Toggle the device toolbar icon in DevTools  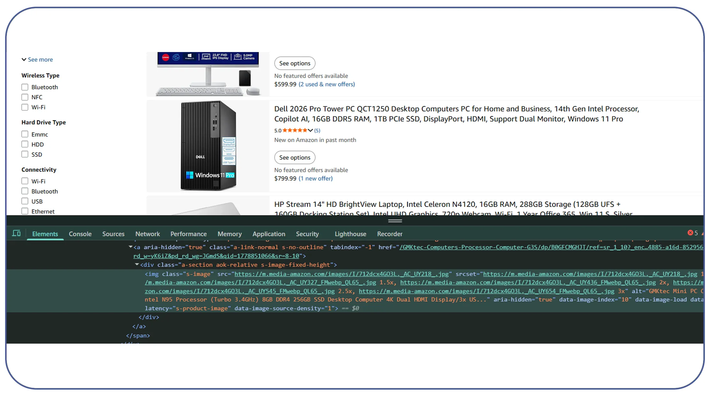(x=16, y=233)
